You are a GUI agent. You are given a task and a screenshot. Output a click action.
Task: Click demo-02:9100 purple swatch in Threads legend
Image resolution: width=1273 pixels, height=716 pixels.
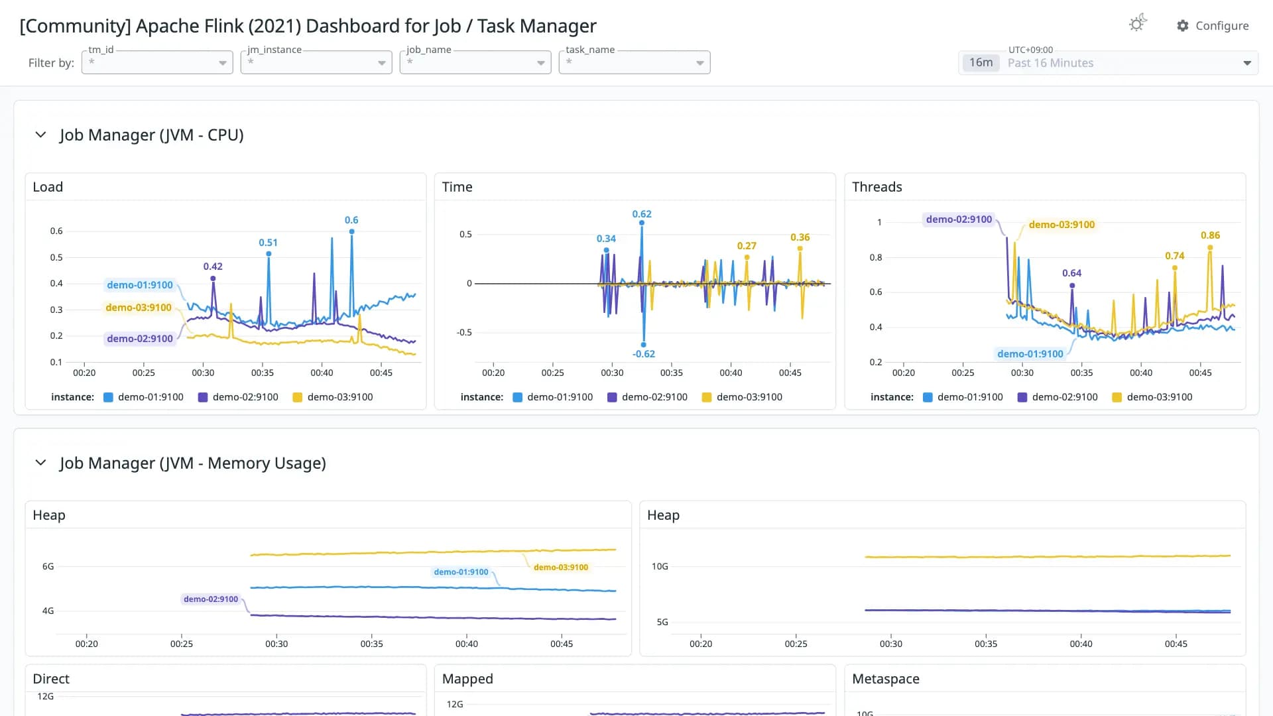pyautogui.click(x=1022, y=397)
